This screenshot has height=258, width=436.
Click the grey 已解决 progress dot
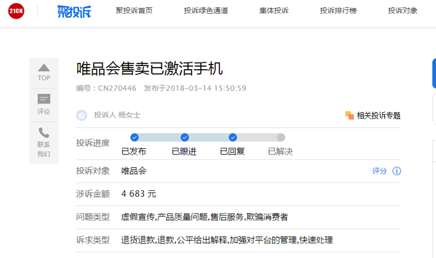click(281, 137)
